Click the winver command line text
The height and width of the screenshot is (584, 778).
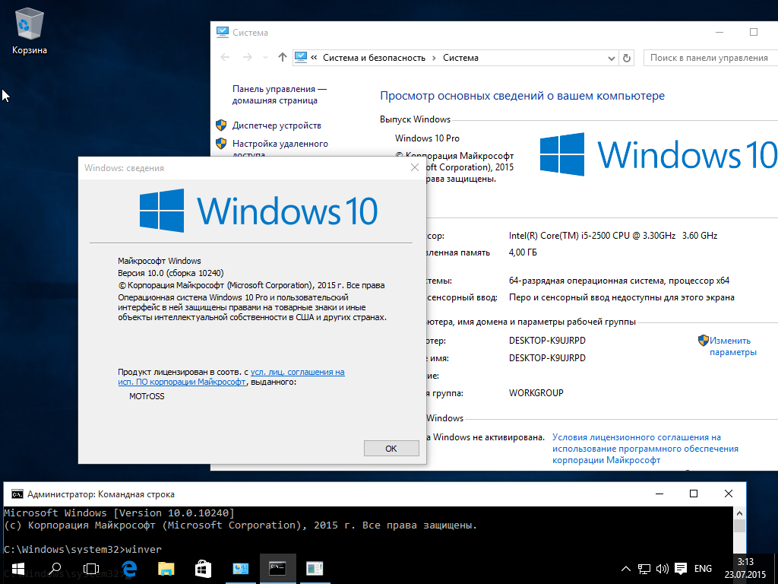pos(144,549)
